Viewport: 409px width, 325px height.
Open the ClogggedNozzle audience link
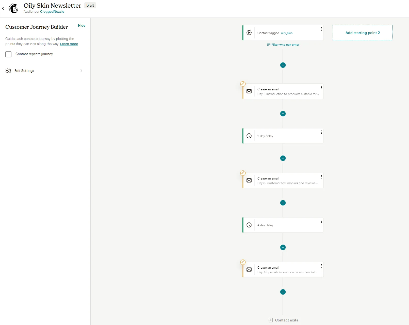[52, 12]
